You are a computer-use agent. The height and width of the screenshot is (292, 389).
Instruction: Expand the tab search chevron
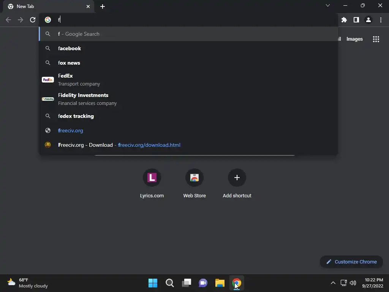[x=328, y=5]
